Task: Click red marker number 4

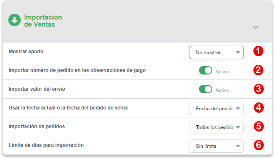Action: point(259,107)
